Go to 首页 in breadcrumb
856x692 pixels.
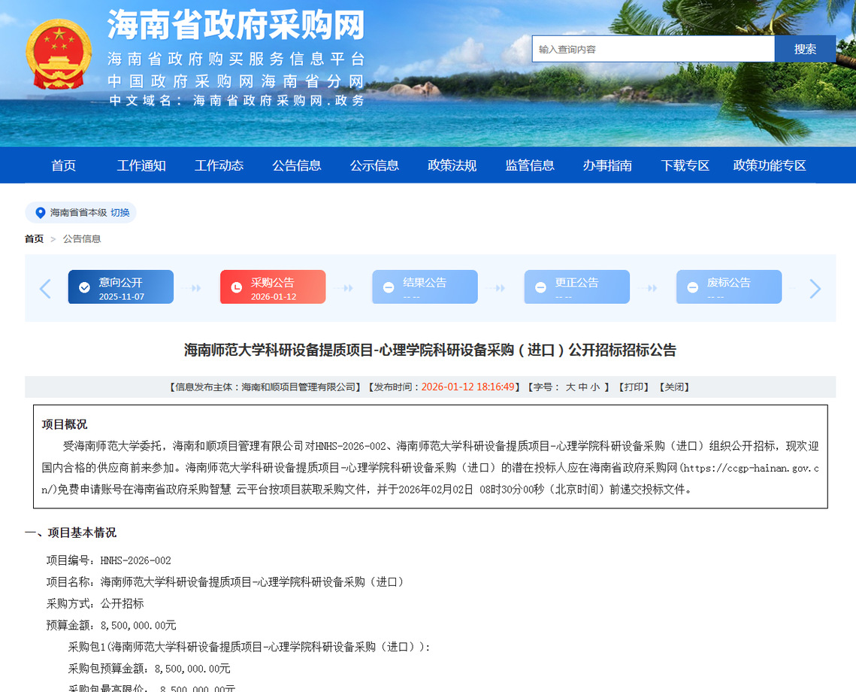tap(34, 239)
